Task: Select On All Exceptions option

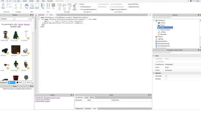Action: (x=79, y=7)
